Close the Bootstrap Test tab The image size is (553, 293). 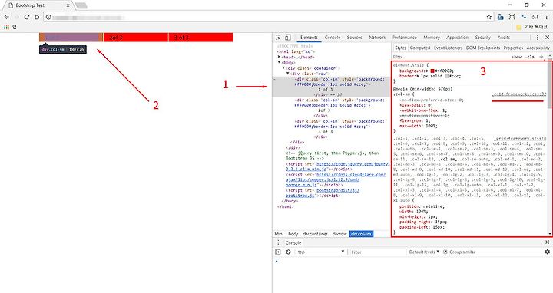[x=68, y=5]
